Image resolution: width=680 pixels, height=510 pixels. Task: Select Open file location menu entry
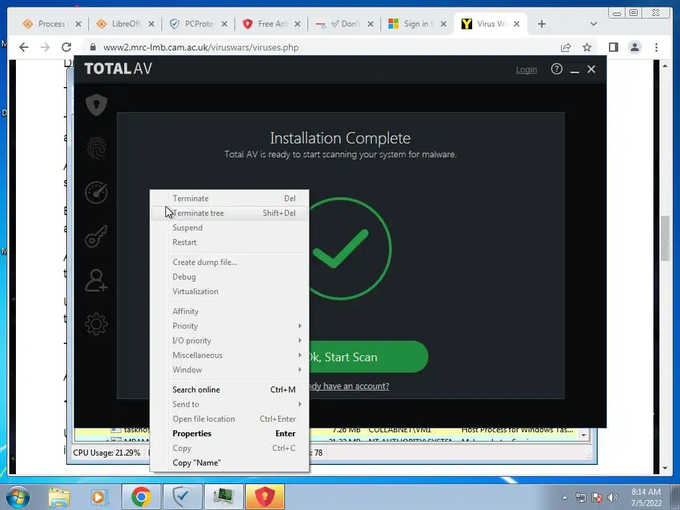click(x=230, y=419)
